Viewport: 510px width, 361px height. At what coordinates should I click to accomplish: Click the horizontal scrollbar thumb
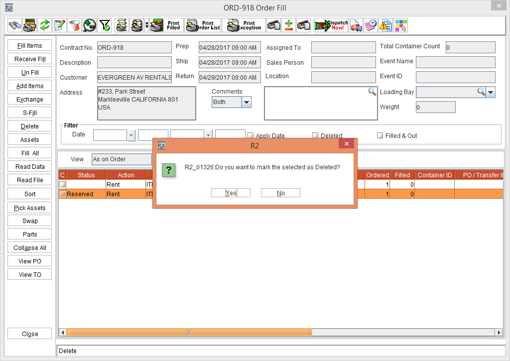pos(189,332)
